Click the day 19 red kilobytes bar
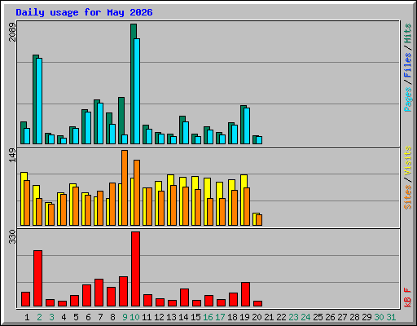417x326 pixels. [x=246, y=294]
